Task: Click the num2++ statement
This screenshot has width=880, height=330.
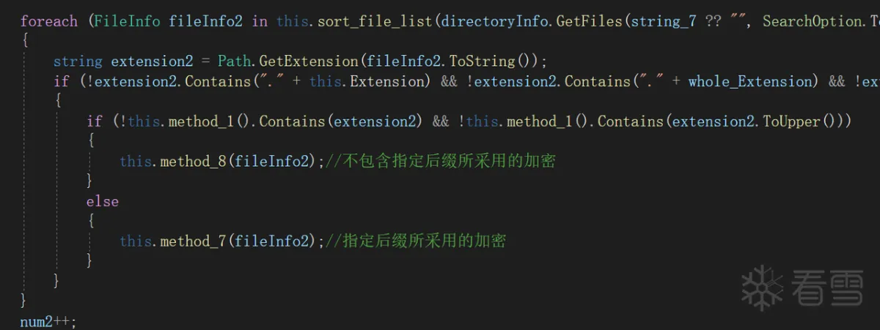Action: (48, 320)
